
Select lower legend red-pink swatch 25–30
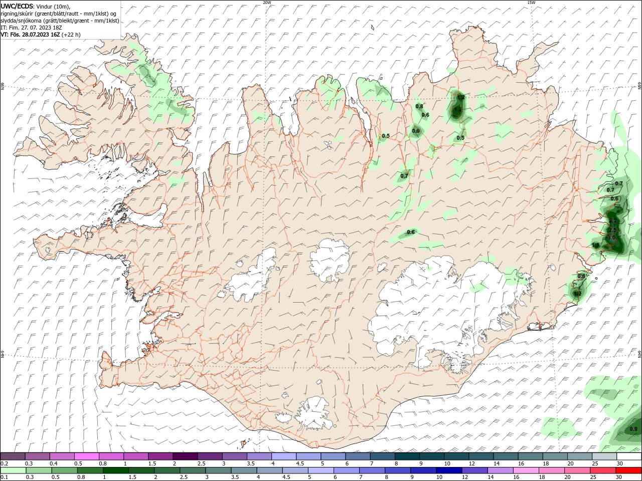[x=603, y=470]
